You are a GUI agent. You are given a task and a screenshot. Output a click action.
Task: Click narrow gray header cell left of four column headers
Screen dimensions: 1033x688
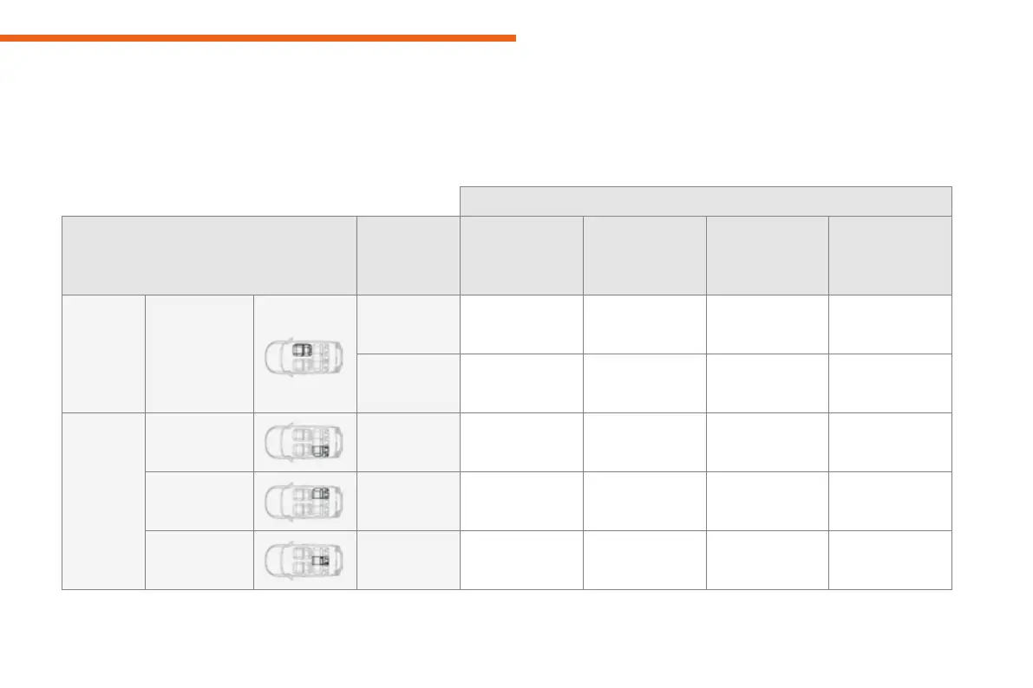pyautogui.click(x=408, y=256)
